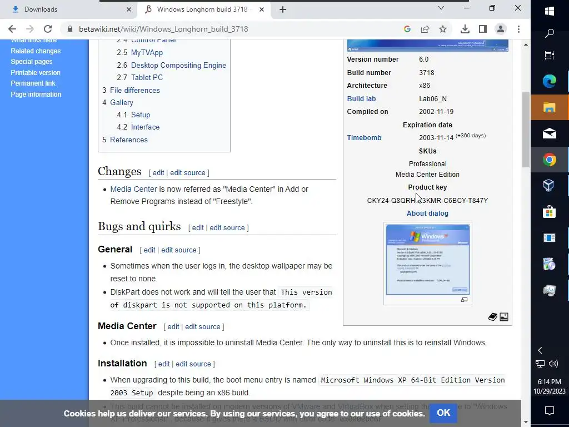The image size is (569, 427).
Task: Accept cookies with OK button
Action: pos(443,413)
